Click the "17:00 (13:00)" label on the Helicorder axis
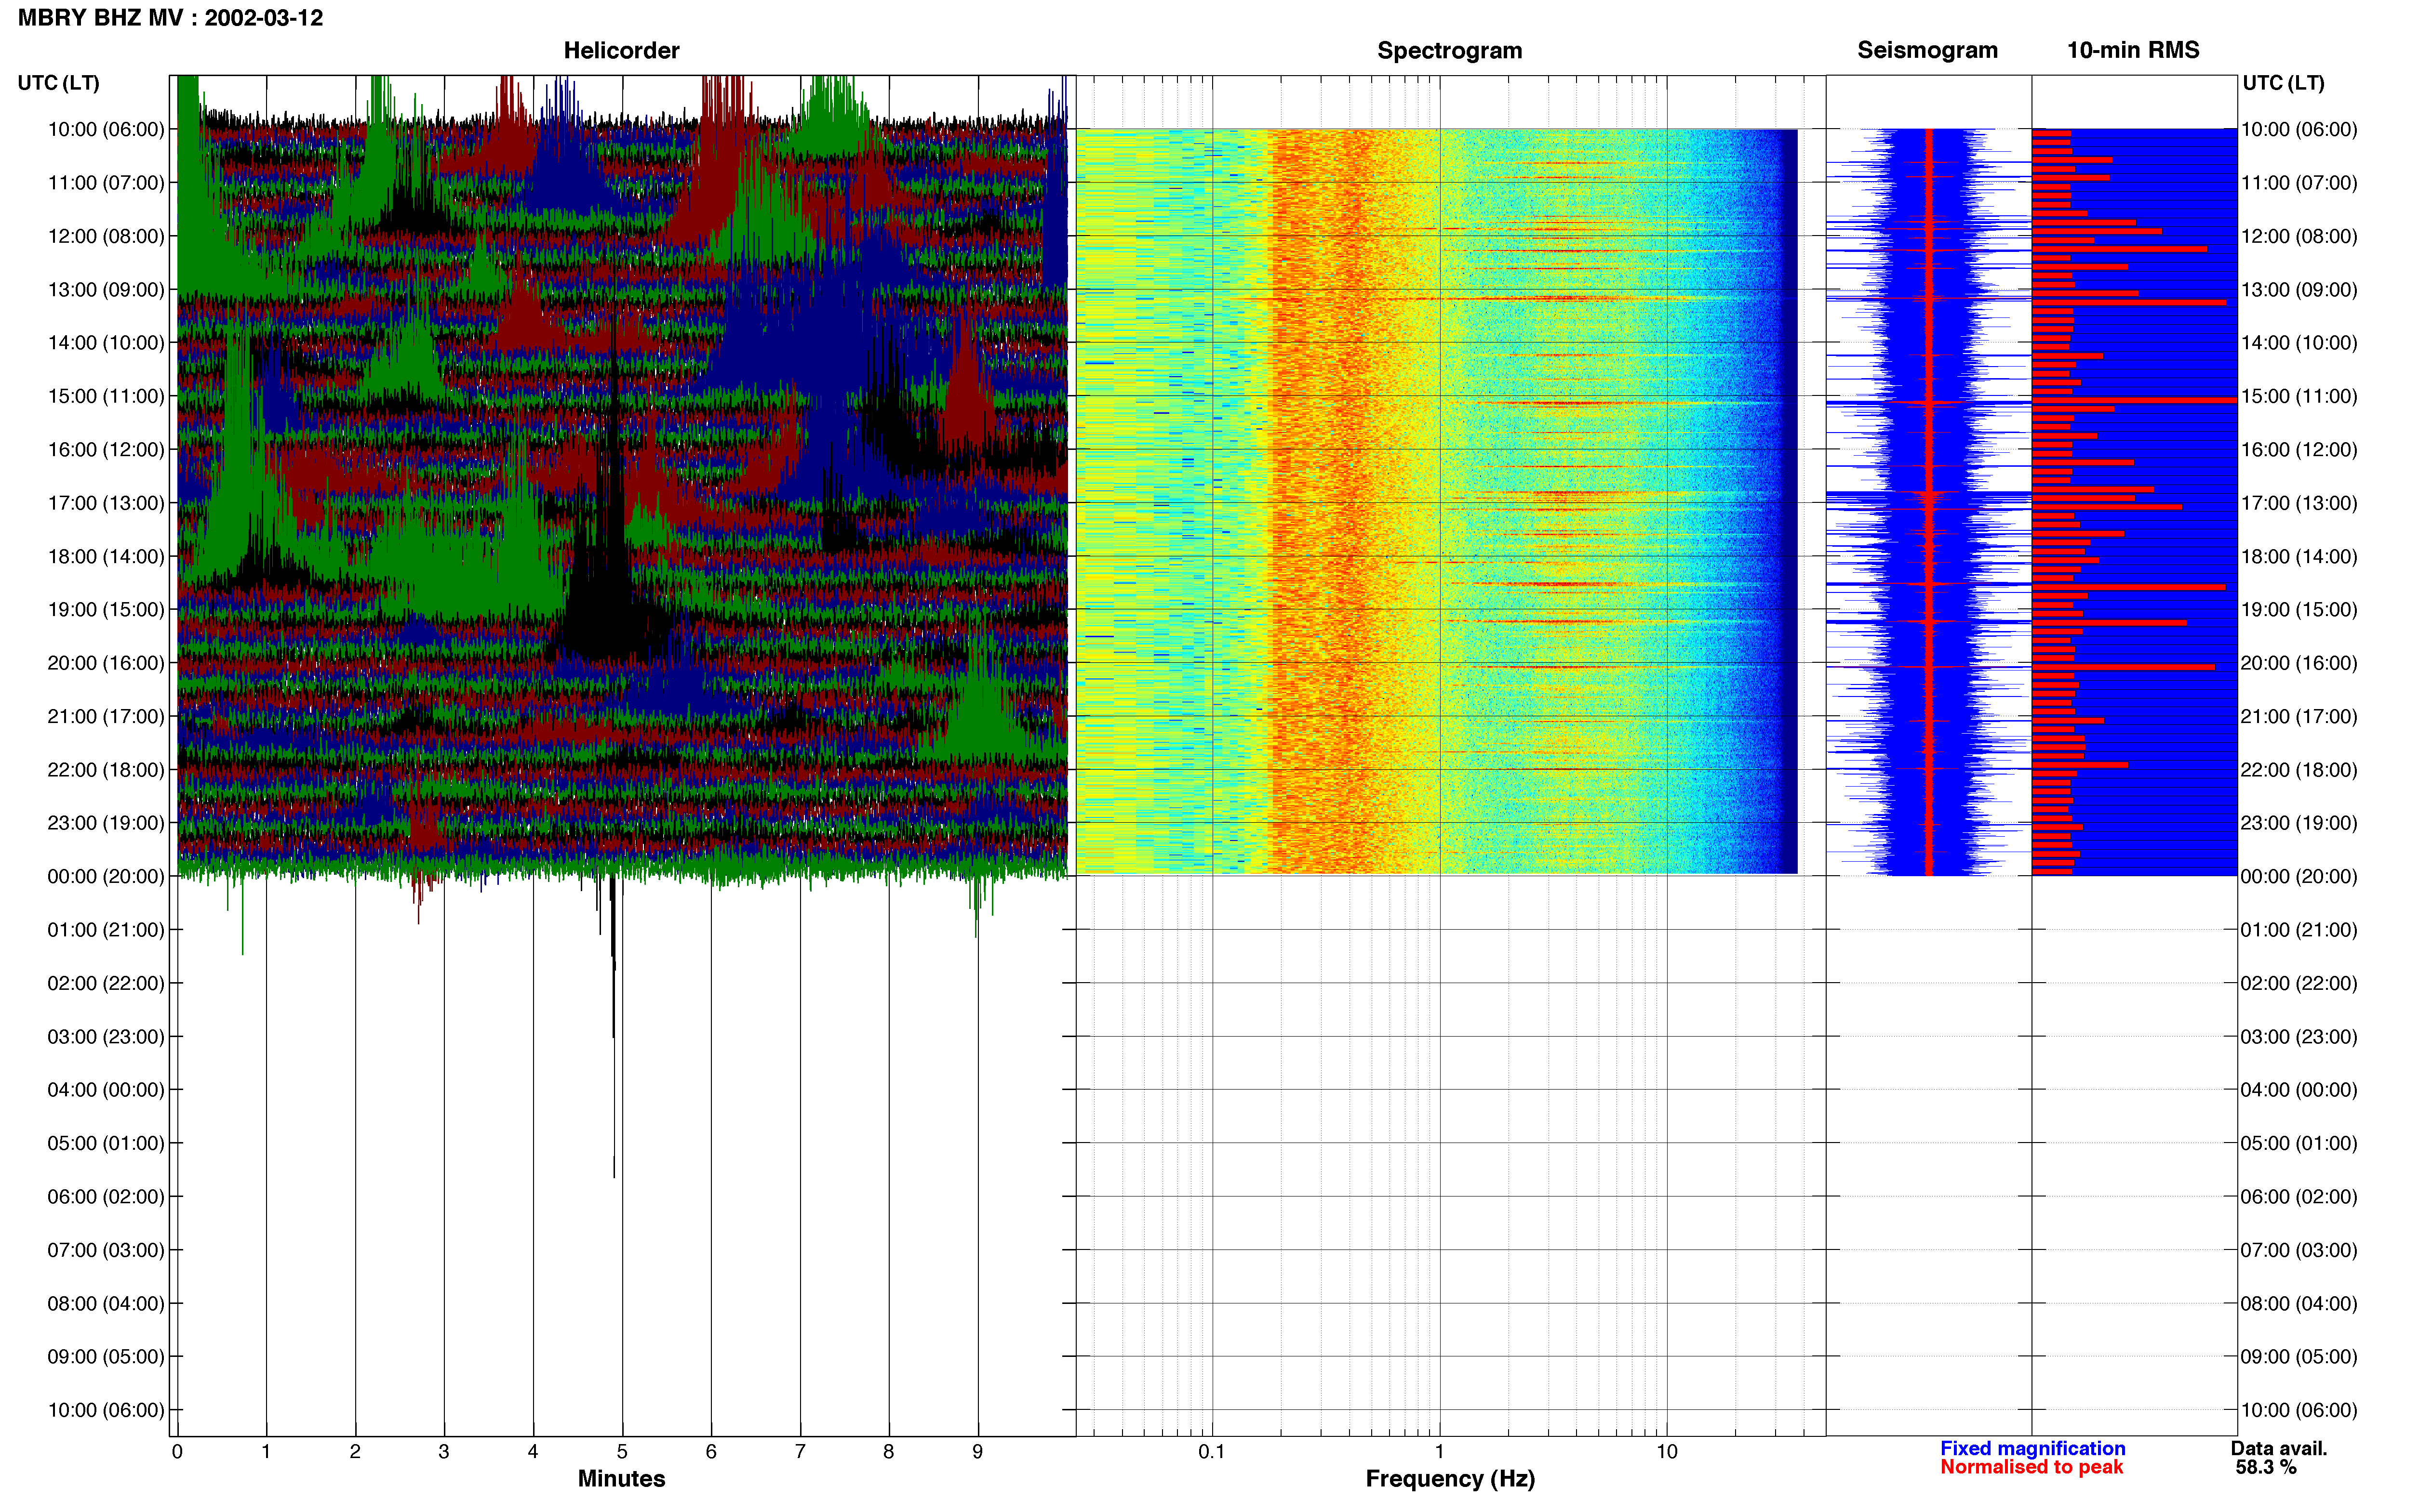This screenshot has height=1512, width=2419. tap(106, 503)
